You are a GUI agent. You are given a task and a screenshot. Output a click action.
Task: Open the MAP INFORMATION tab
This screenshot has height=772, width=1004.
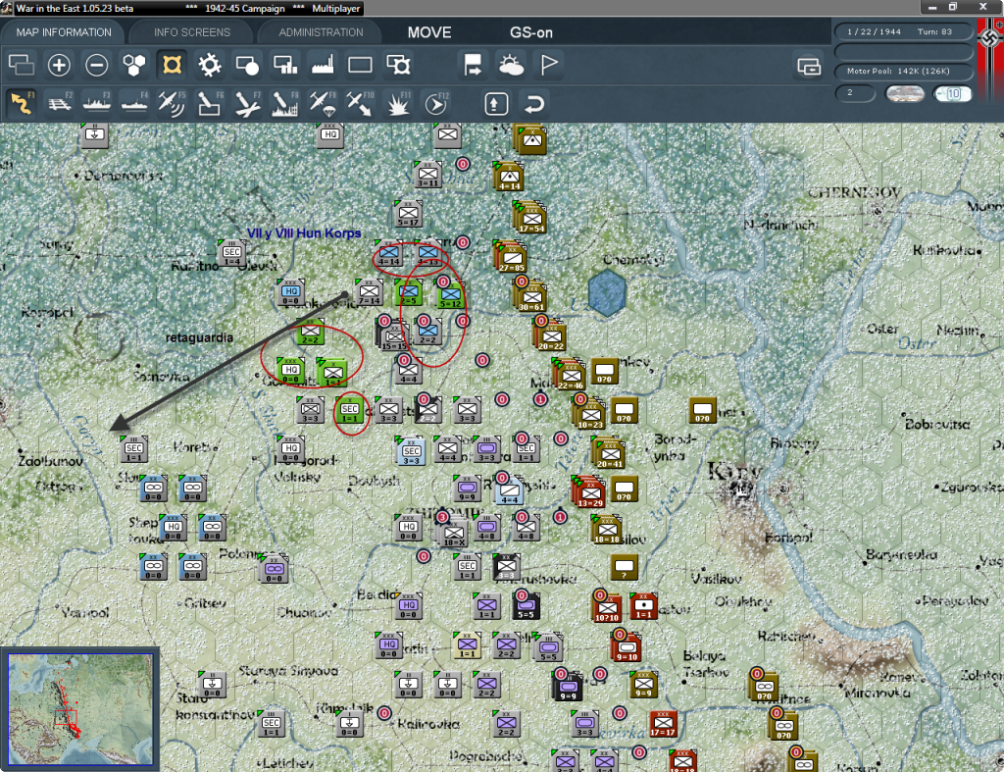[64, 32]
